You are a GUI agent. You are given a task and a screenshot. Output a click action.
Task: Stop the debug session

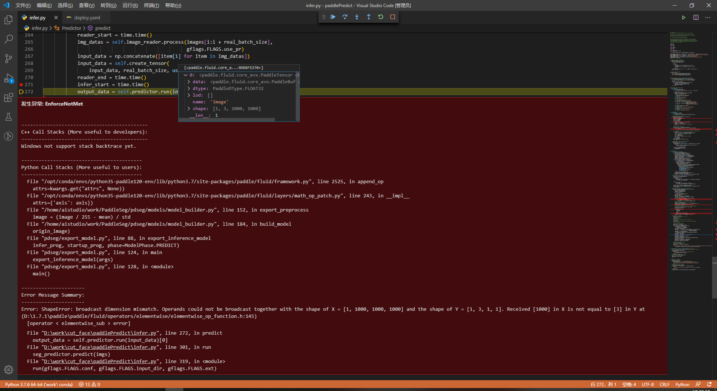point(393,17)
